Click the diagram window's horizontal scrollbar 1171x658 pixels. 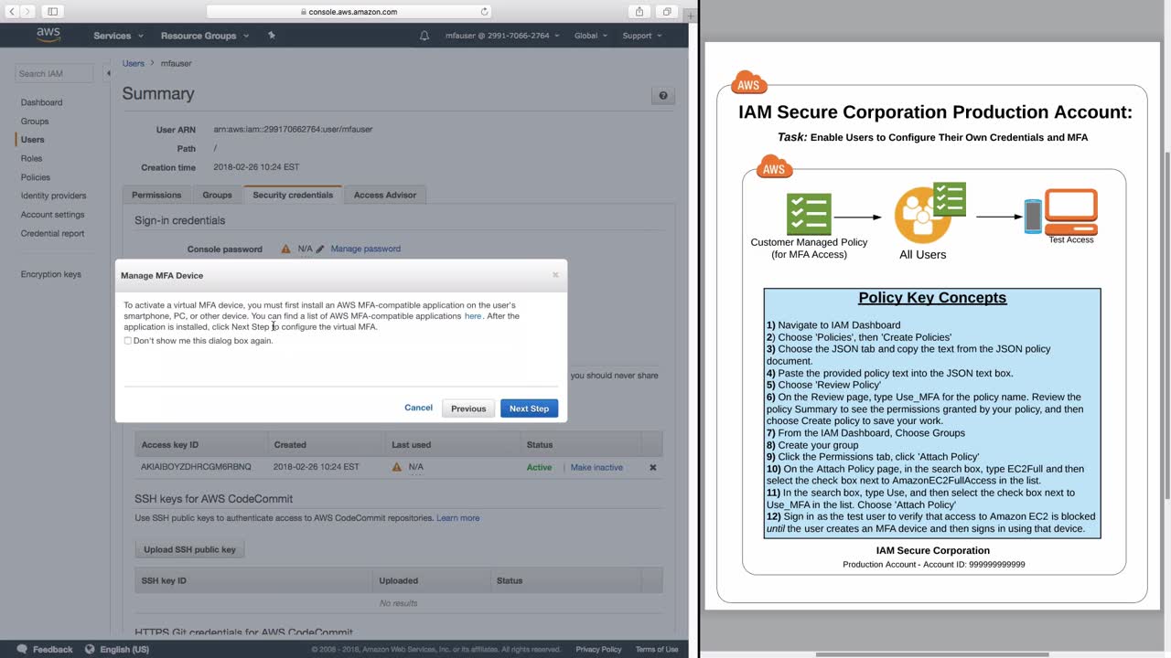click(932, 654)
